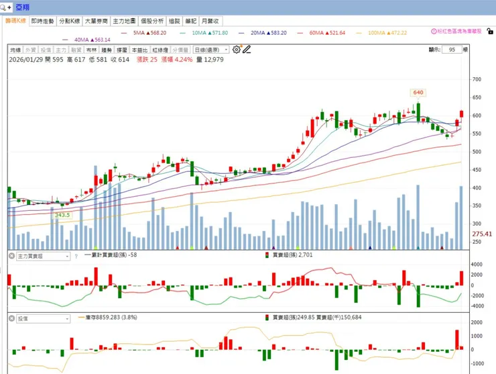Open the 日線(還原) period dropdown
496x374 pixels.
tap(211, 50)
